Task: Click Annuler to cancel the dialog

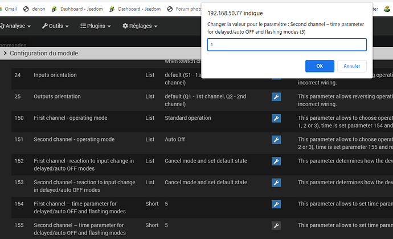Action: click(352, 66)
